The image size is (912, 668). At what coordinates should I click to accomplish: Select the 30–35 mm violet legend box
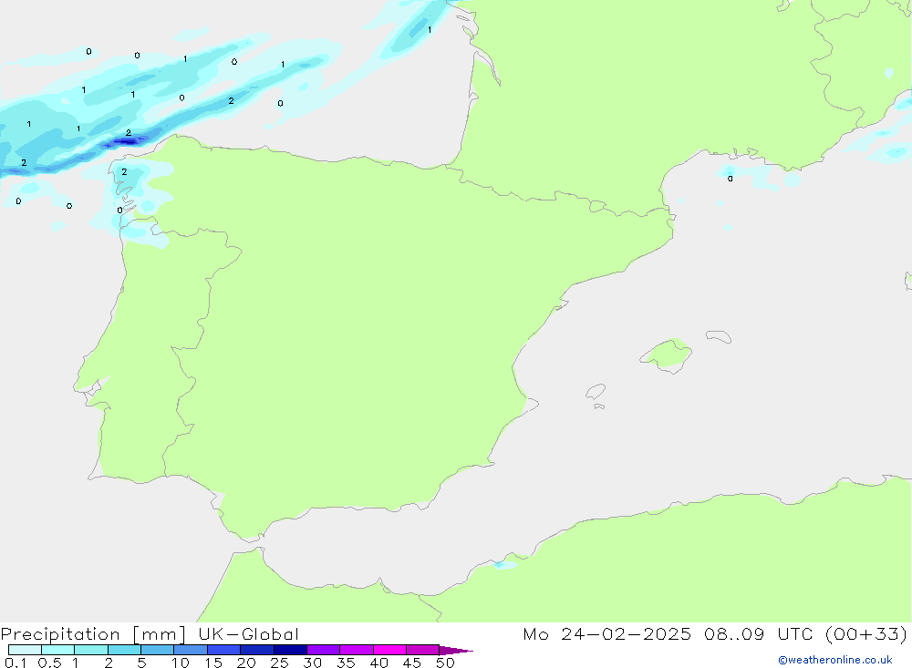pos(324,650)
